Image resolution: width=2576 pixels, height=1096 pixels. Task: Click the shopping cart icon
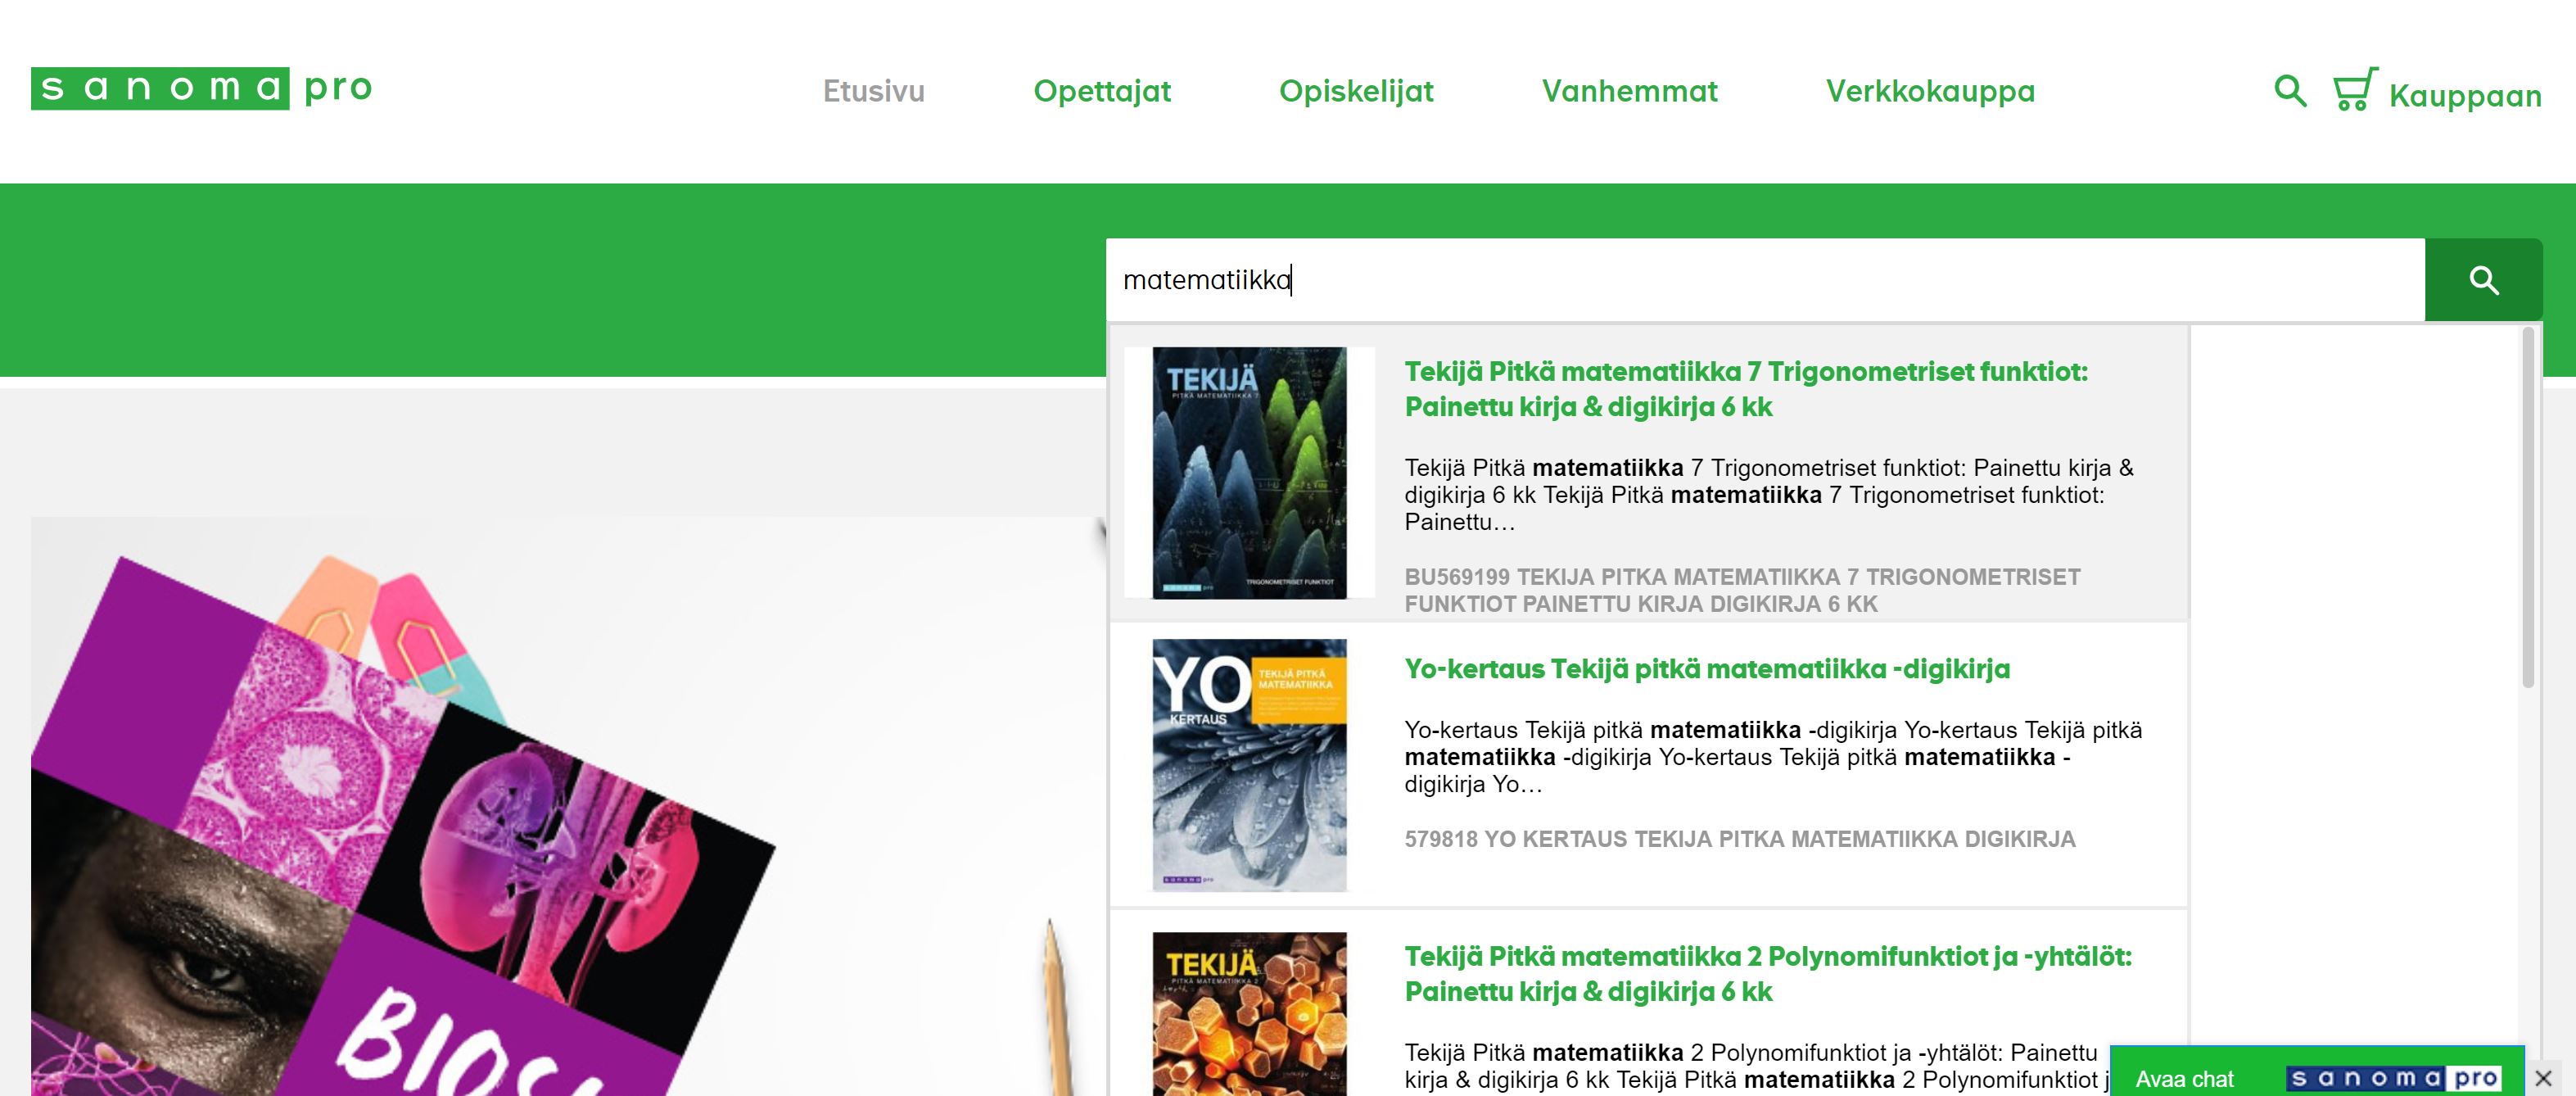coord(2355,90)
